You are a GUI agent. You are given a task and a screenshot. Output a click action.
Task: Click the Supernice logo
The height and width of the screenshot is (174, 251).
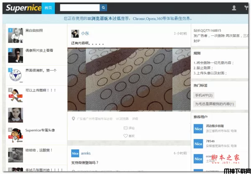point(23,8)
